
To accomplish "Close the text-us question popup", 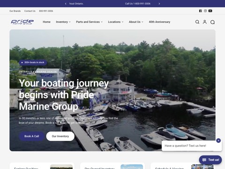I will (218, 140).
